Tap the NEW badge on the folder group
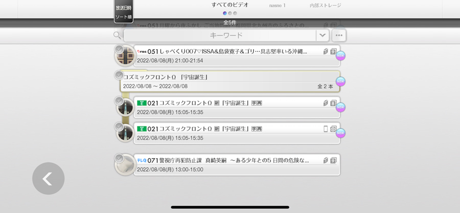The width and height of the screenshot is (460, 213). coord(340,81)
